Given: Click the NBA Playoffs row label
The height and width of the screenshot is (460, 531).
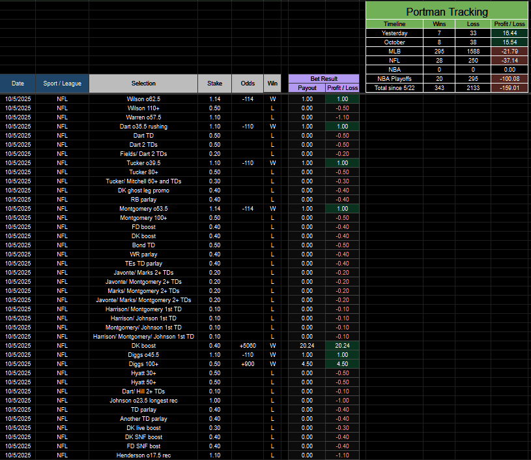Looking at the screenshot, I should [394, 79].
